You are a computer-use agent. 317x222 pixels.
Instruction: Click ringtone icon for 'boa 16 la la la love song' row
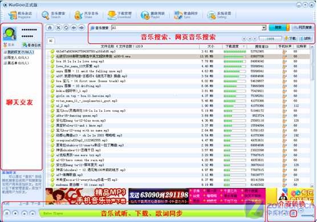point(285,61)
